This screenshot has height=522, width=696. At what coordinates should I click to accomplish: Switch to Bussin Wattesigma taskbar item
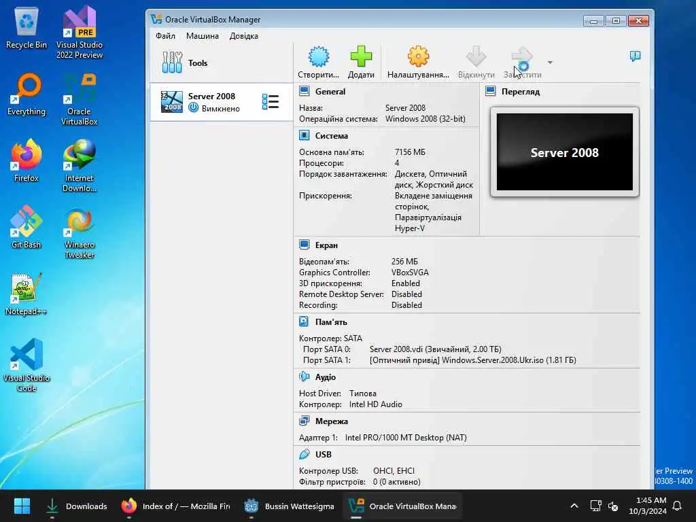click(290, 506)
